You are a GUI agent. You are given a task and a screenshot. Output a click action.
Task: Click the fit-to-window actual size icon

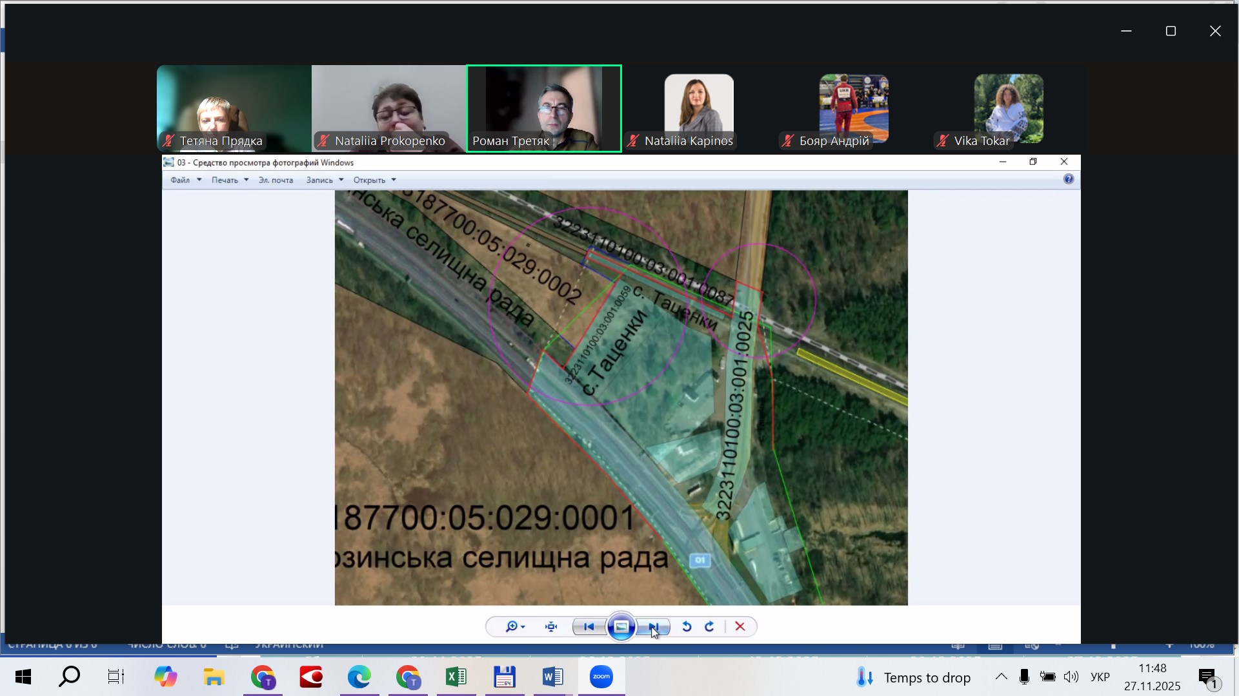click(x=551, y=626)
